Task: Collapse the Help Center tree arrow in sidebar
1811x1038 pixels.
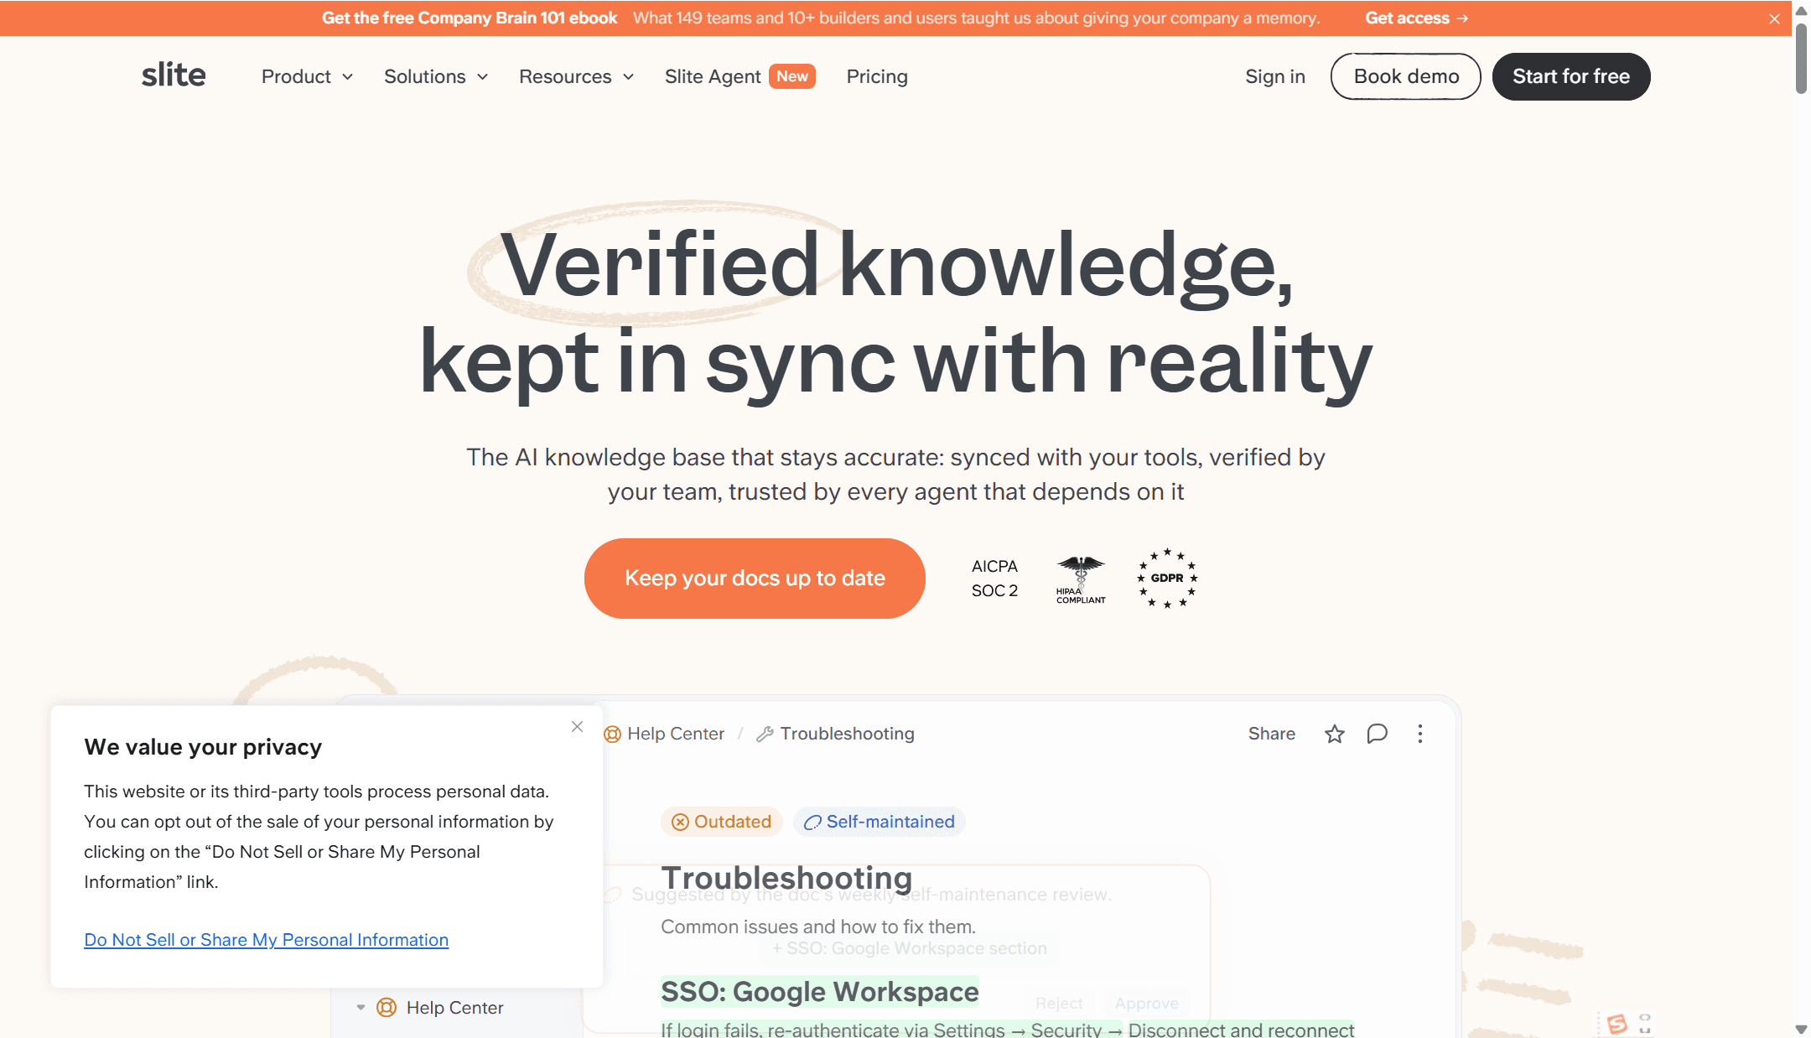Action: pos(361,1007)
